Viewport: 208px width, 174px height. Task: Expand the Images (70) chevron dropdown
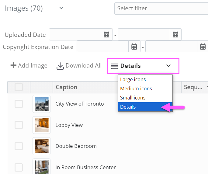point(61,8)
